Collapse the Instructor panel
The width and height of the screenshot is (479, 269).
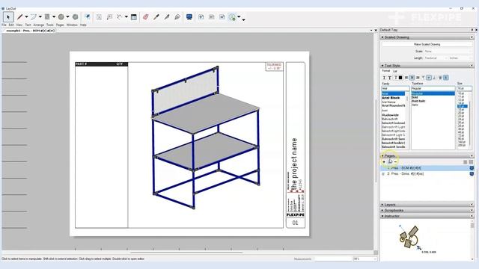click(x=382, y=216)
